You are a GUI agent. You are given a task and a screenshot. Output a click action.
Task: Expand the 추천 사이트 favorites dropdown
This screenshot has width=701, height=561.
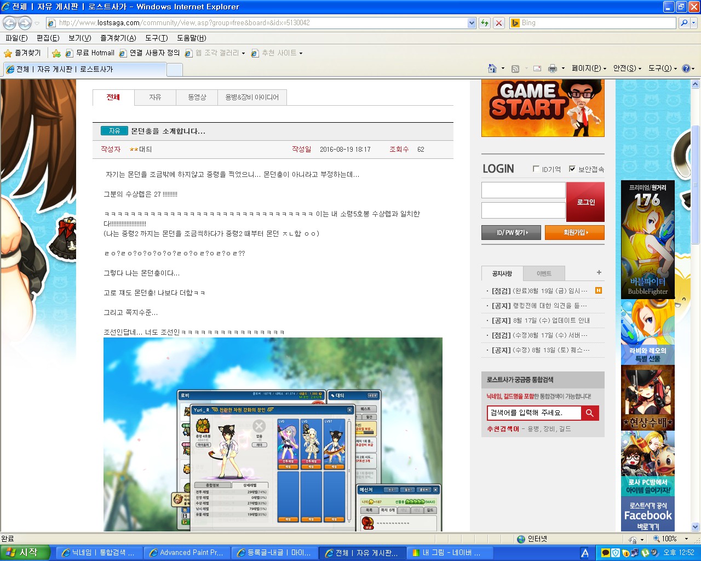(301, 53)
